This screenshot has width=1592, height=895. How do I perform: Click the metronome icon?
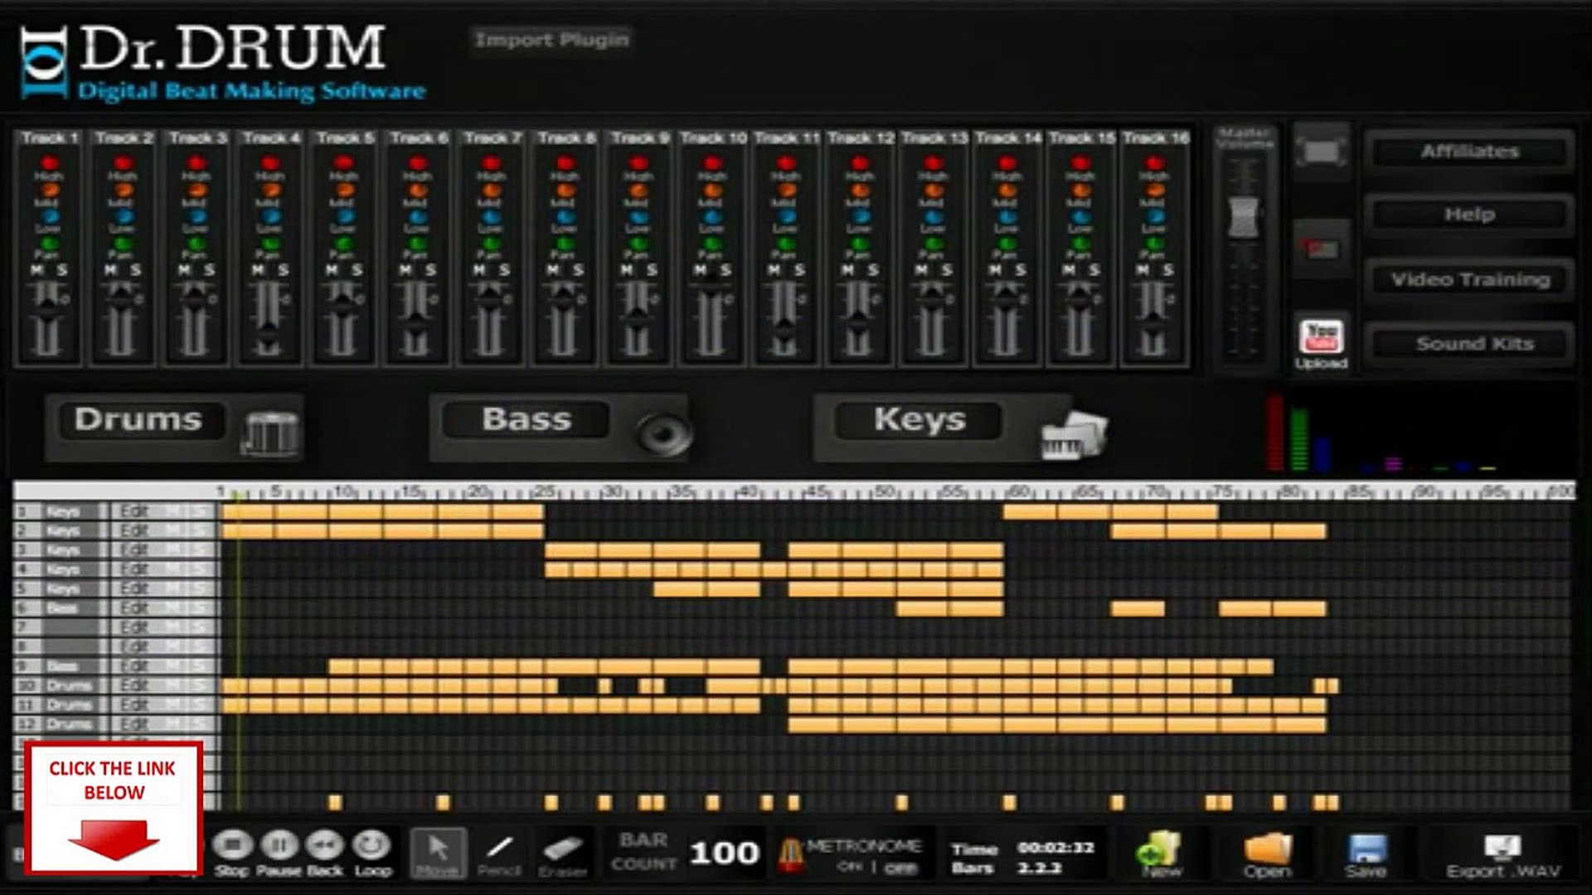pos(790,855)
